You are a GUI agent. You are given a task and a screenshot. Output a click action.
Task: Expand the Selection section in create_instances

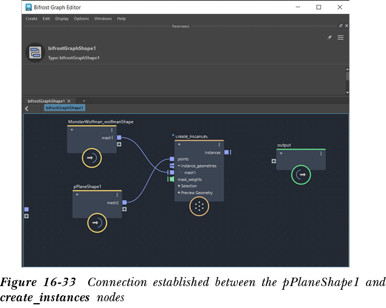click(179, 186)
